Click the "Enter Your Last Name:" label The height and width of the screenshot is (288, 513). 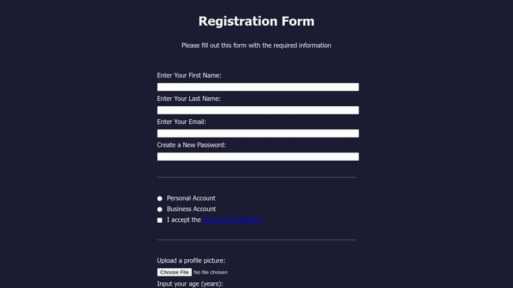[x=189, y=99]
